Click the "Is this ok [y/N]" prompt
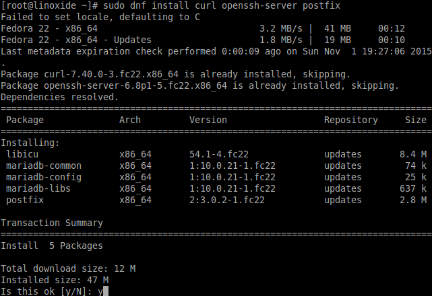432x296 pixels. pyautogui.click(x=46, y=291)
